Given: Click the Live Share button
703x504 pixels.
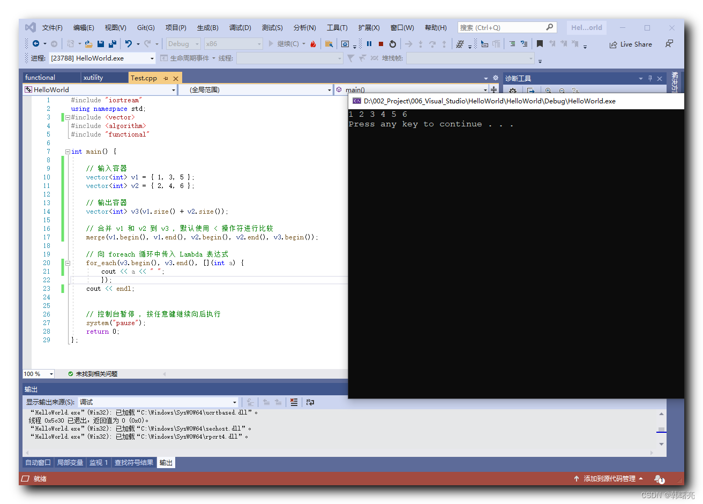Looking at the screenshot, I should coord(631,44).
